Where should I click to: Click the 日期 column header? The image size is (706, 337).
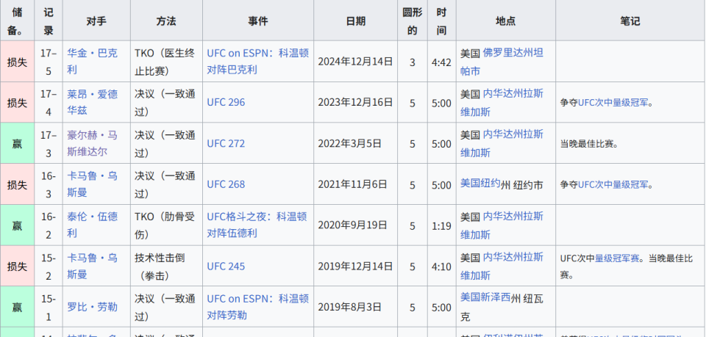coord(356,21)
